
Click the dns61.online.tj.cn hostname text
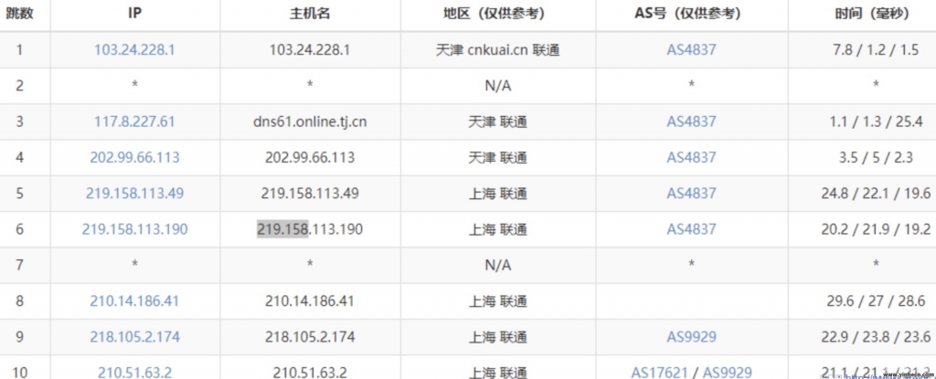pyautogui.click(x=310, y=121)
